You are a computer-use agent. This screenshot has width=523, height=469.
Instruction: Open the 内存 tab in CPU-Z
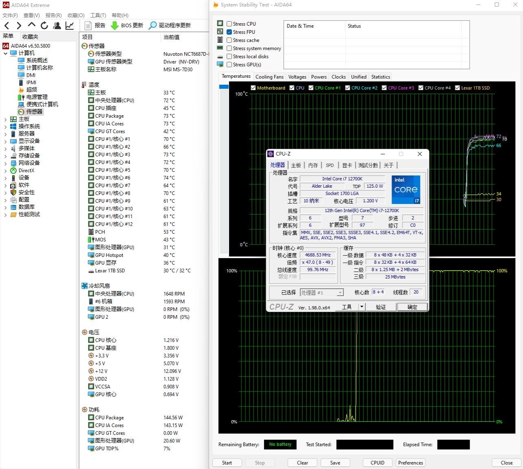pyautogui.click(x=313, y=165)
